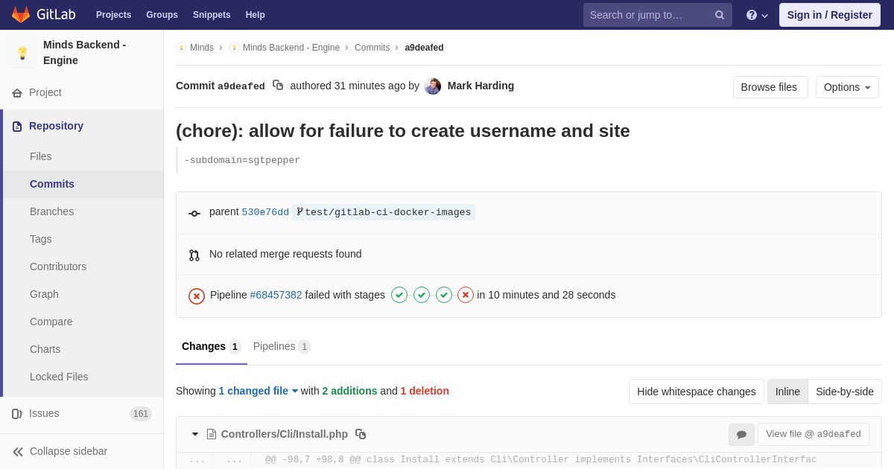The width and height of the screenshot is (894, 469).
Task: Open pipeline #68457382 link
Action: [x=276, y=295]
